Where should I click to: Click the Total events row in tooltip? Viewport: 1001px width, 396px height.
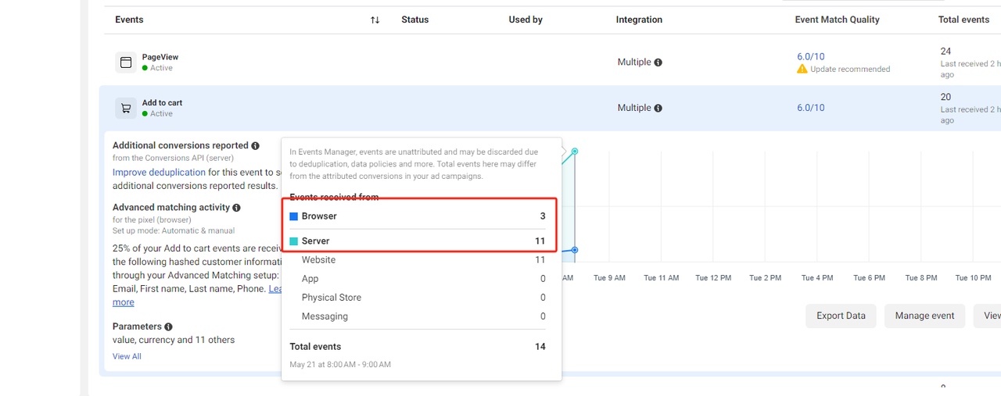[418, 347]
